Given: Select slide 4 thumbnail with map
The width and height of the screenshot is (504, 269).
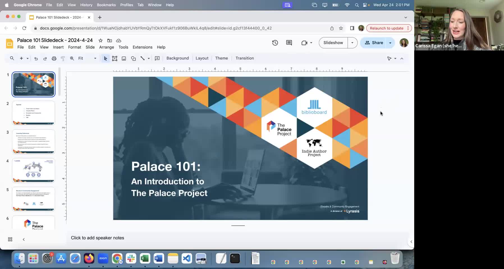Looking at the screenshot, I should (x=33, y=170).
